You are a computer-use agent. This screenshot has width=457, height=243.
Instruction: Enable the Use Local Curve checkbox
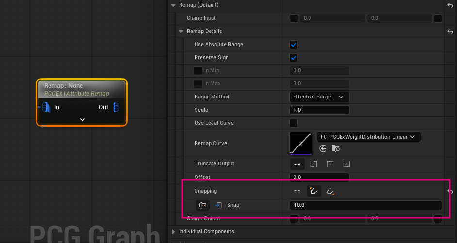tap(294, 123)
